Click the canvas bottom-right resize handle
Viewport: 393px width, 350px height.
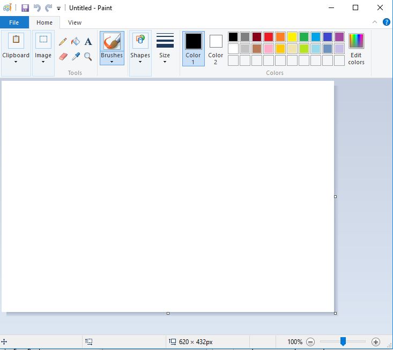(x=335, y=313)
